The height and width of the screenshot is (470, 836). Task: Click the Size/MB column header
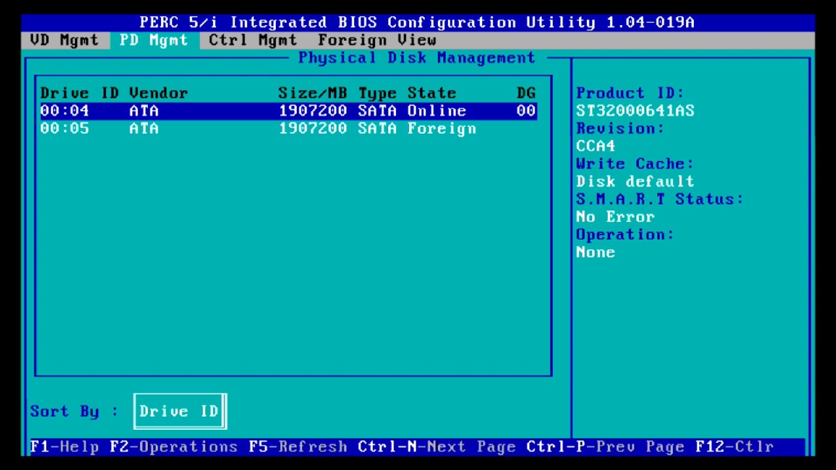coord(312,92)
